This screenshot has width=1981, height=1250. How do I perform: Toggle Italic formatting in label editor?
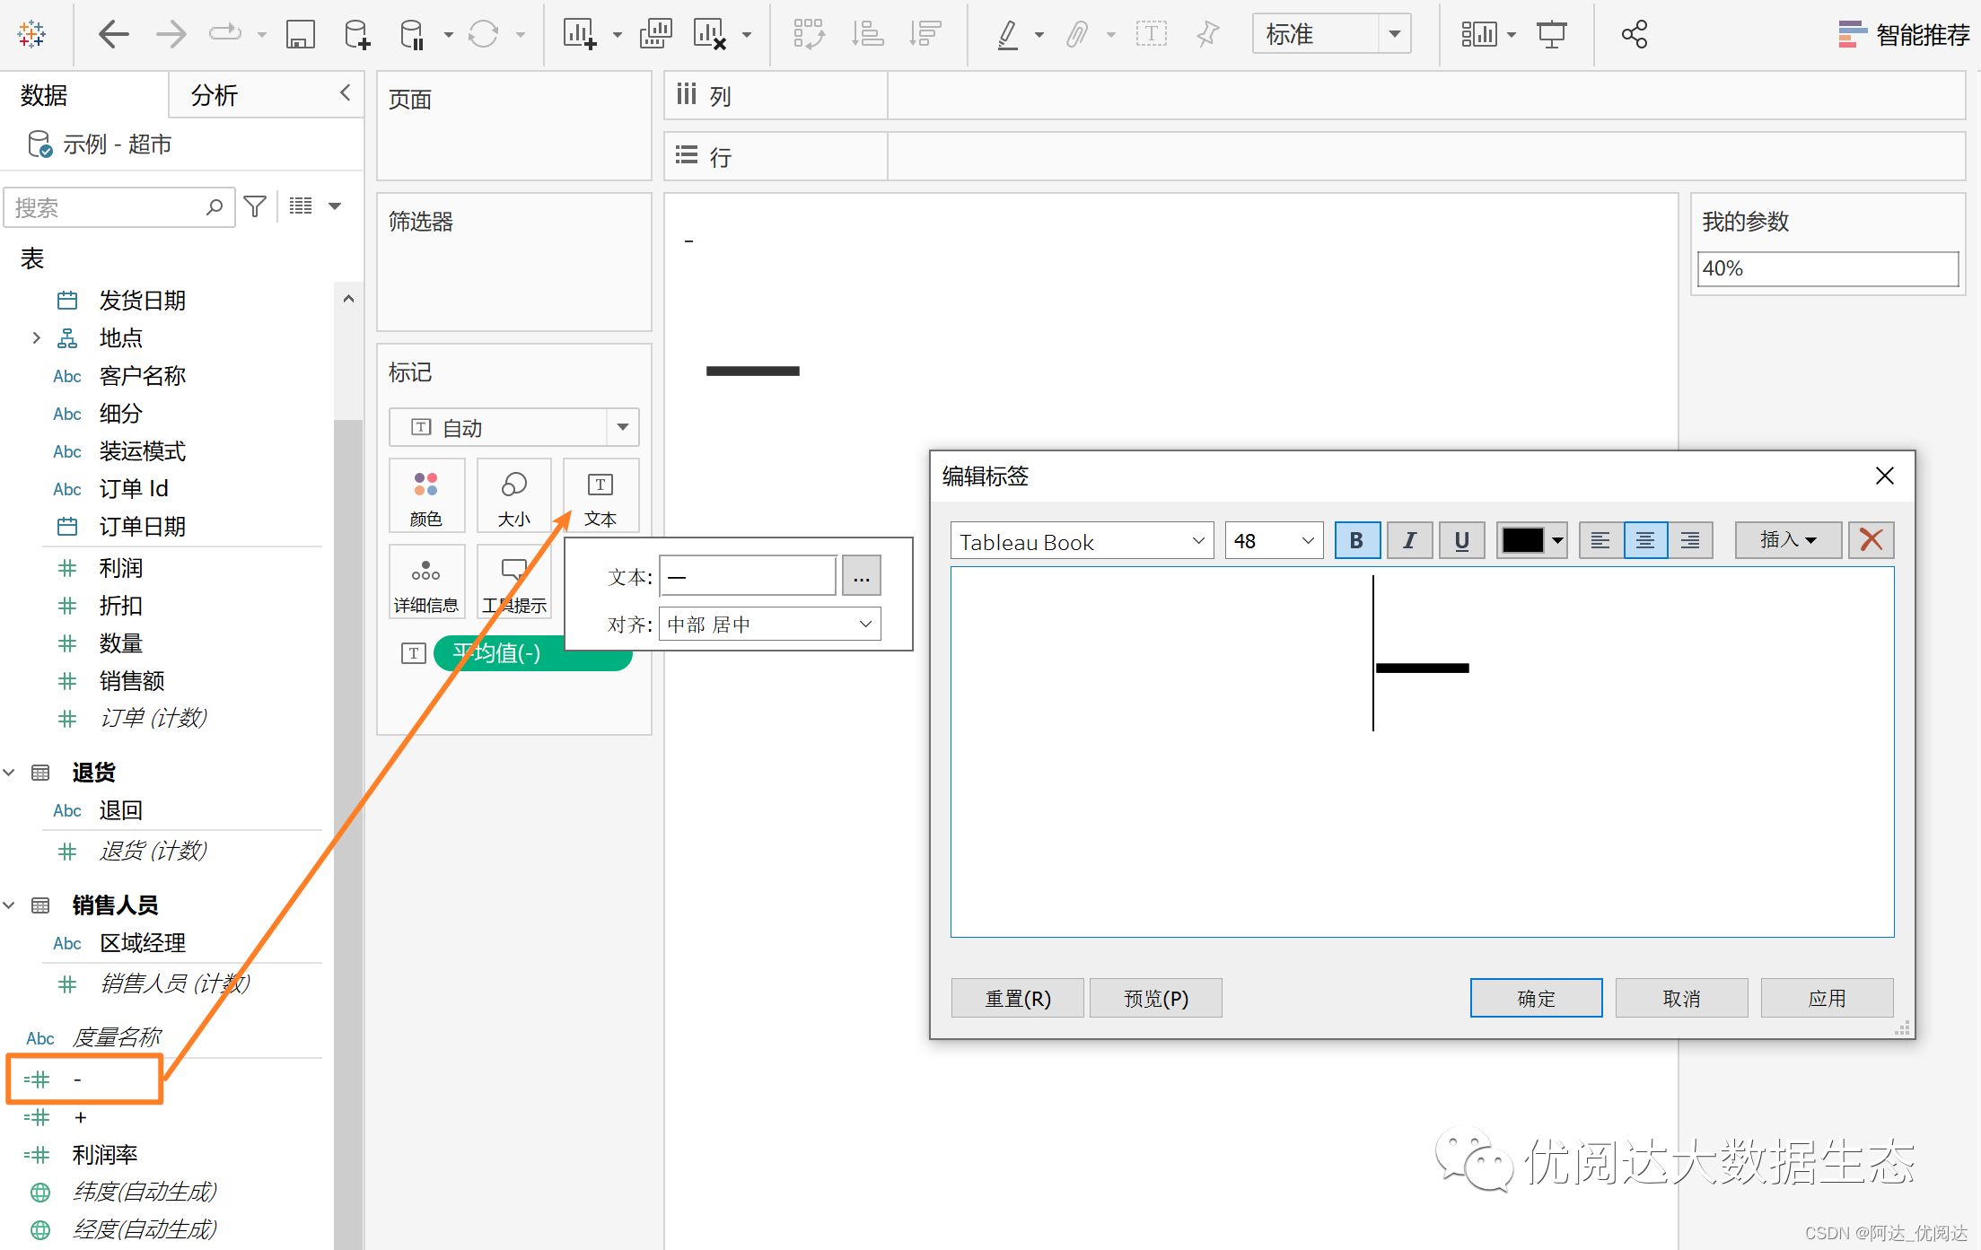(1409, 540)
